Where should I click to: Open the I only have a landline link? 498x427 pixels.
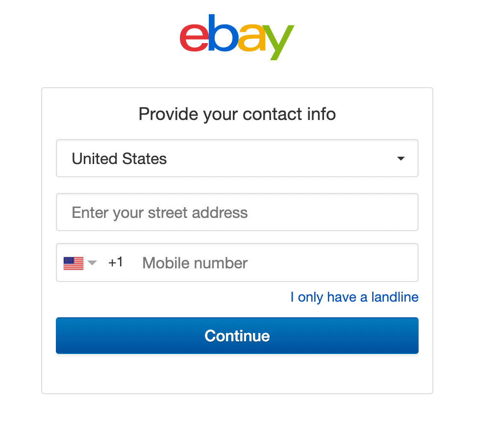click(x=354, y=297)
